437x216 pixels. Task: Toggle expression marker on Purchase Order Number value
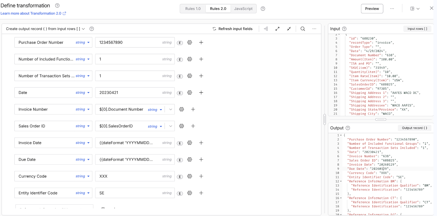click(x=180, y=43)
